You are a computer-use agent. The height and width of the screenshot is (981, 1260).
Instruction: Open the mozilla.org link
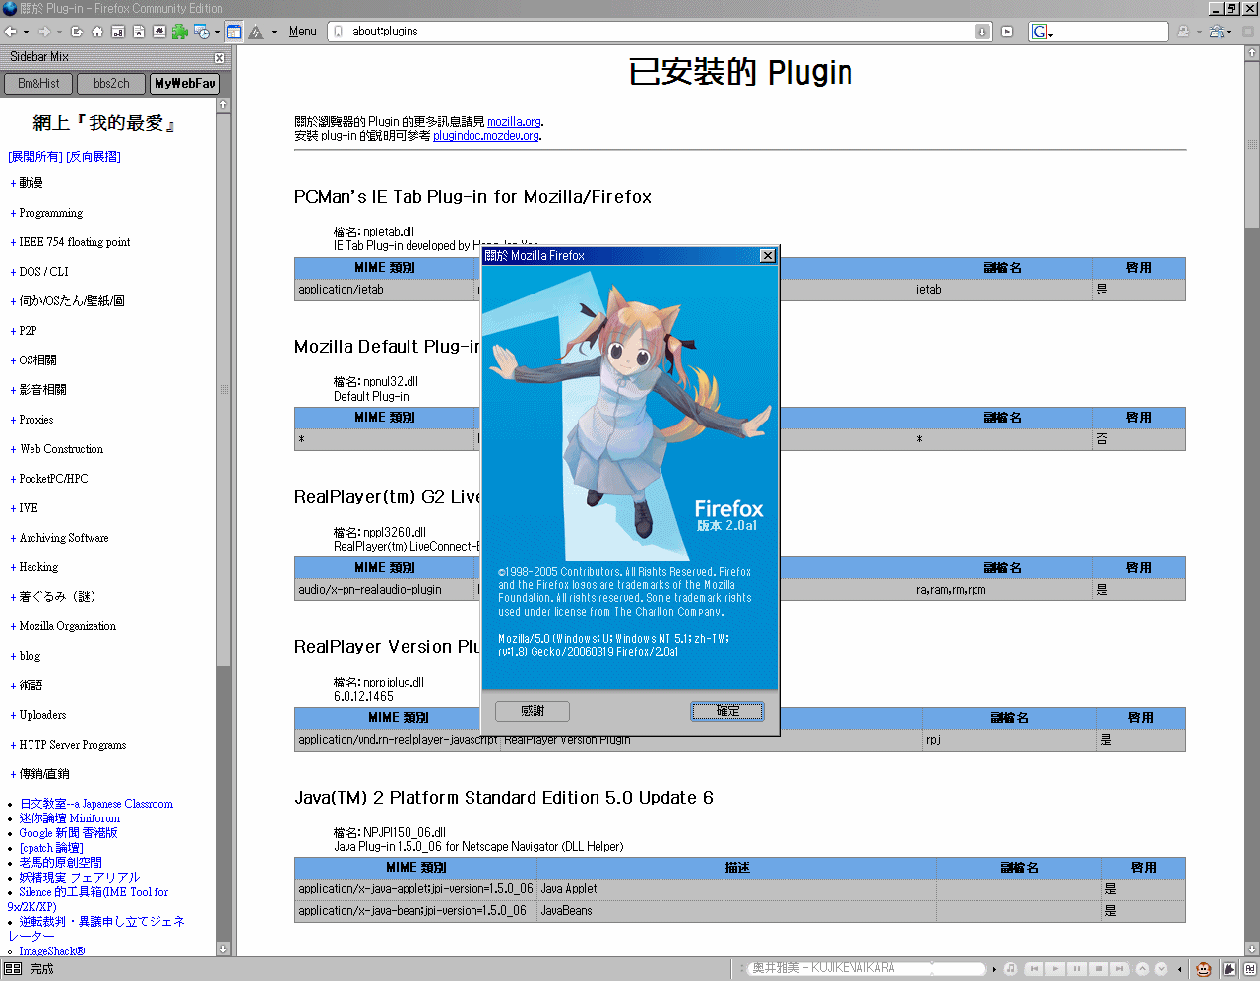[x=514, y=122]
